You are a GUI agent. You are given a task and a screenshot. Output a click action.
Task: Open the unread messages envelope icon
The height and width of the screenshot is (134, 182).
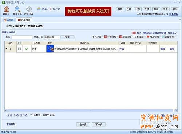click(x=39, y=9)
